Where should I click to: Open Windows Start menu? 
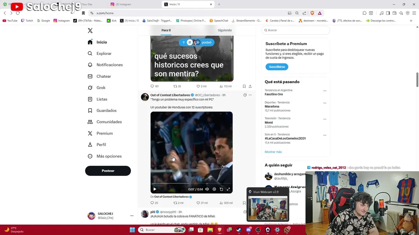[x=132, y=230]
